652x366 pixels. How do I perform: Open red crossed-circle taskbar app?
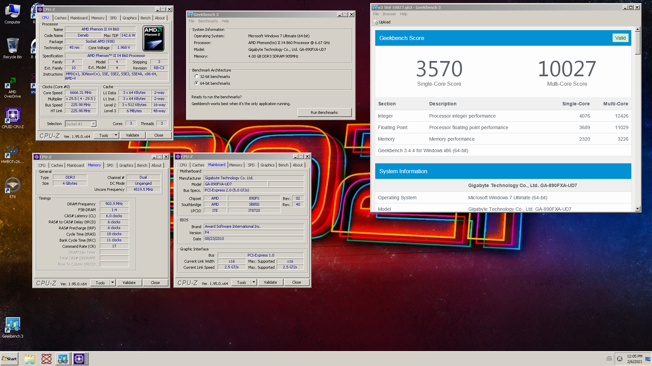pyautogui.click(x=47, y=359)
